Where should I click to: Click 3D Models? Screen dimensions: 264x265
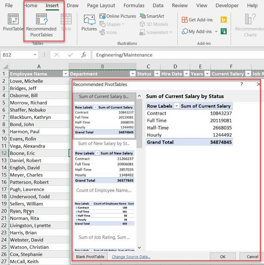point(154,24)
